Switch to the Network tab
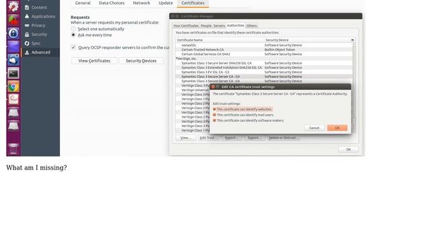Screen dimensions: 431x242 pyautogui.click(x=141, y=3)
